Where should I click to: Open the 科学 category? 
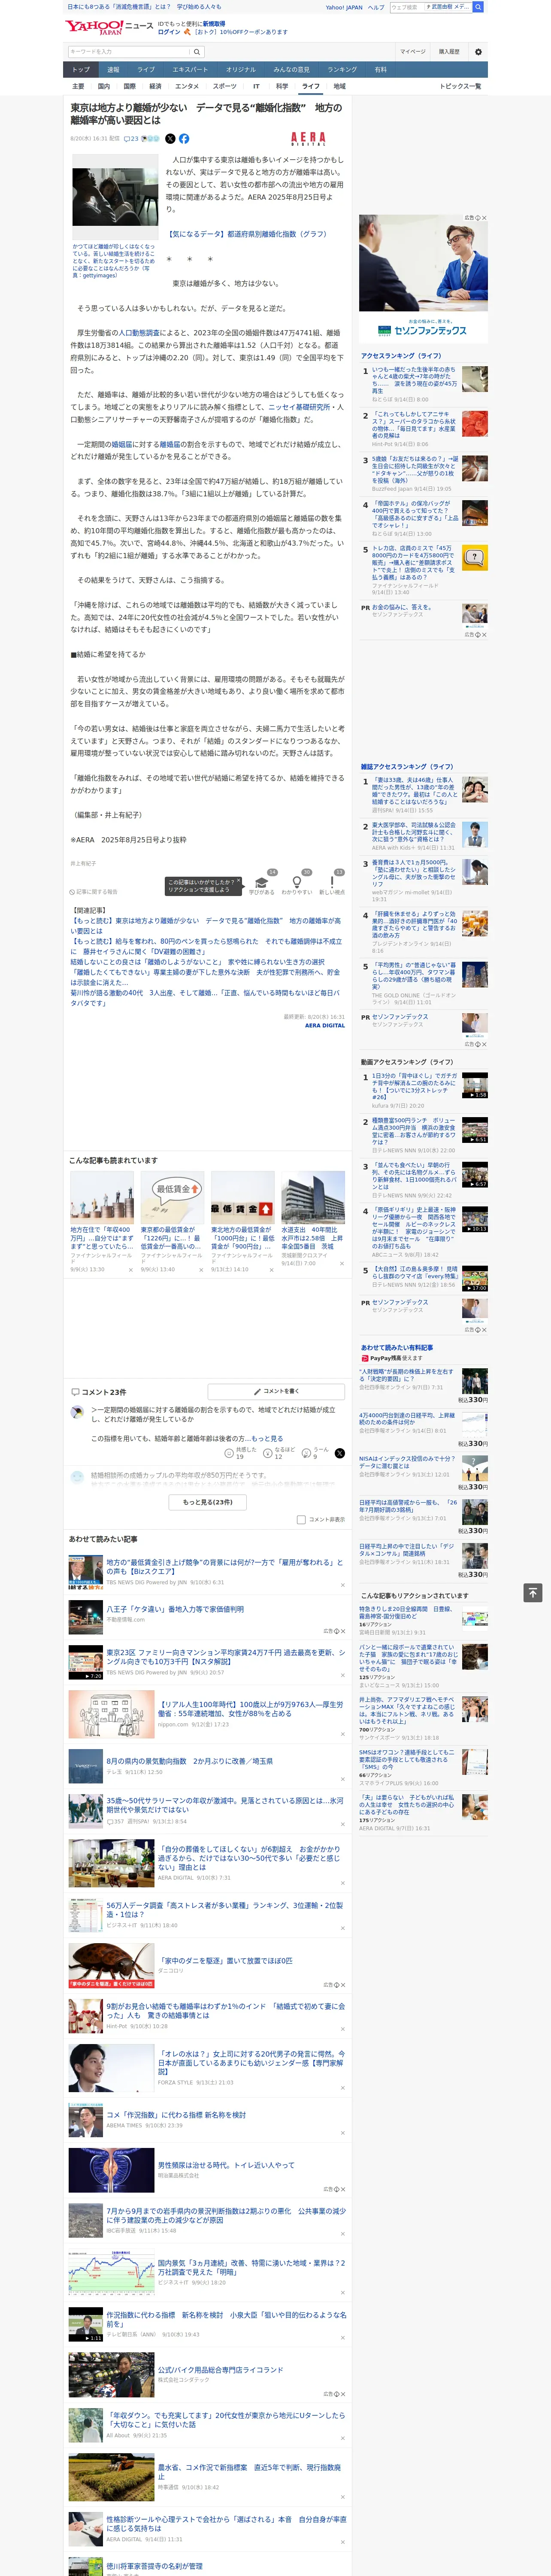tap(282, 86)
